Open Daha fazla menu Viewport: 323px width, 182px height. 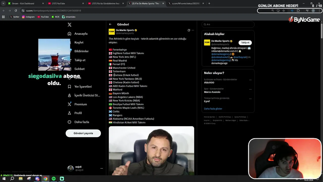tap(82, 122)
